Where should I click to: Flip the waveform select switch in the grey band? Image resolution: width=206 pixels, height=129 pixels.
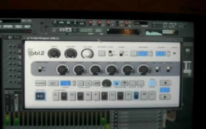[x=40, y=69]
